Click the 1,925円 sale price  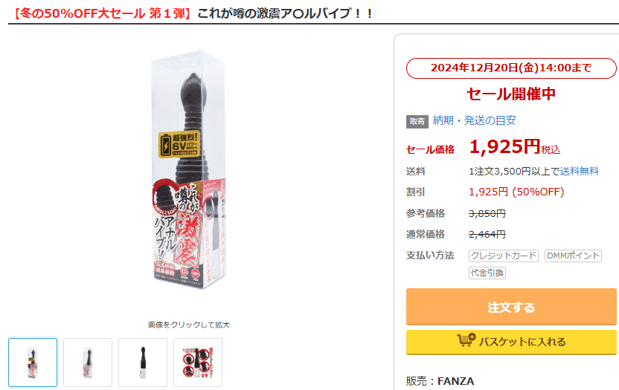pyautogui.click(x=504, y=146)
